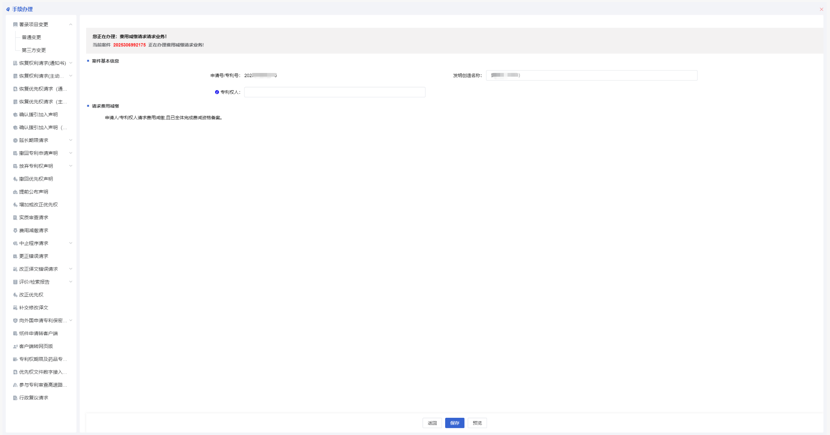Viewport: 830px width, 435px height.
Task: Click the 补交修改译文 icon
Action: pyautogui.click(x=15, y=308)
